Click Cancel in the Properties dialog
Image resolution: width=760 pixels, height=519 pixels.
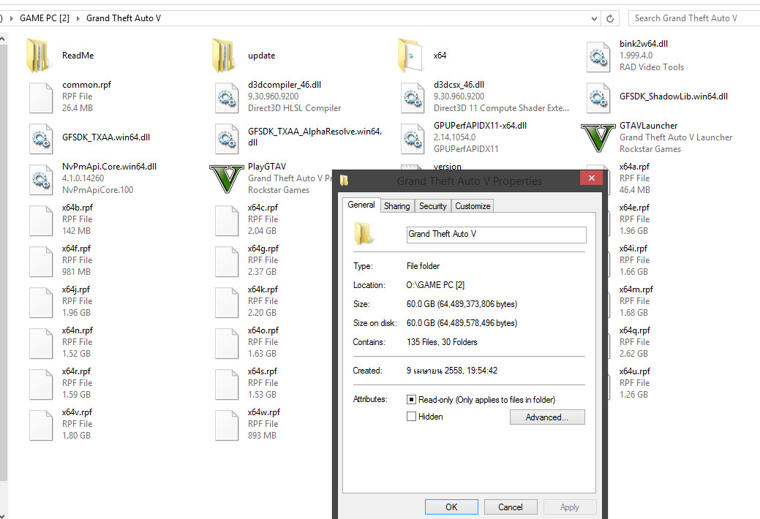pos(511,507)
